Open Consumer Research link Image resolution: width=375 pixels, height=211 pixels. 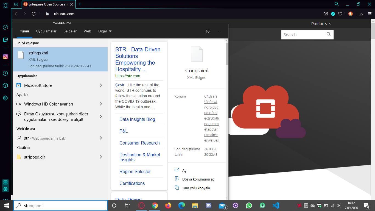(139, 143)
